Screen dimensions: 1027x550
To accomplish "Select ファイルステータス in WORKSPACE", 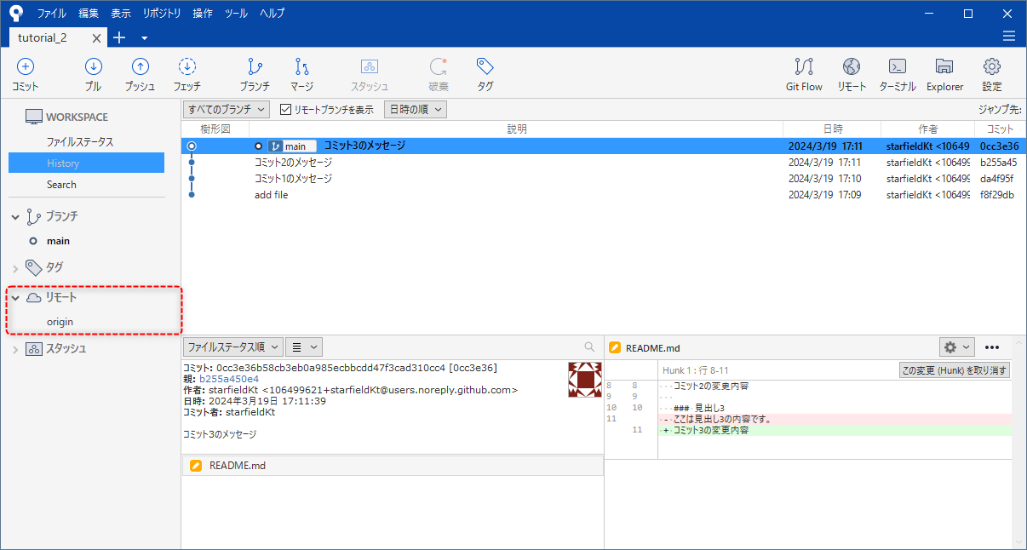I will tap(80, 142).
